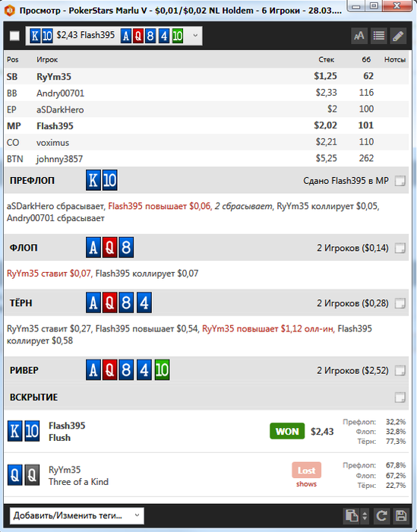The width and height of the screenshot is (417, 532).
Task: Click the ВСКРЫТИЕ section title
Action: [33, 397]
